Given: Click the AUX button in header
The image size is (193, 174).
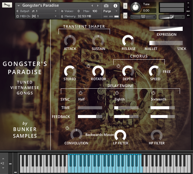Looking at the screenshot, I should (188, 11).
